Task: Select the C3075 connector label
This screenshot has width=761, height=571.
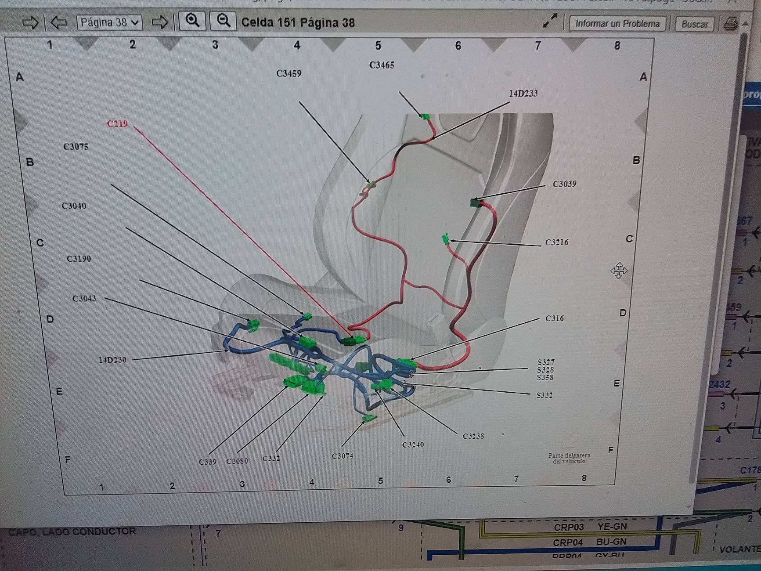Action: click(76, 147)
